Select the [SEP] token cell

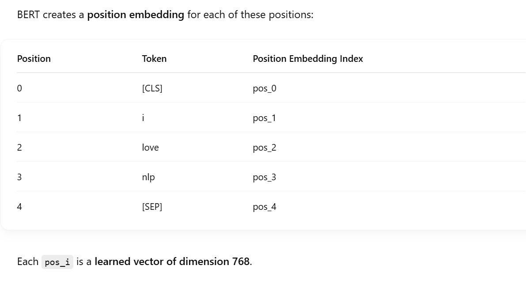pyautogui.click(x=152, y=207)
